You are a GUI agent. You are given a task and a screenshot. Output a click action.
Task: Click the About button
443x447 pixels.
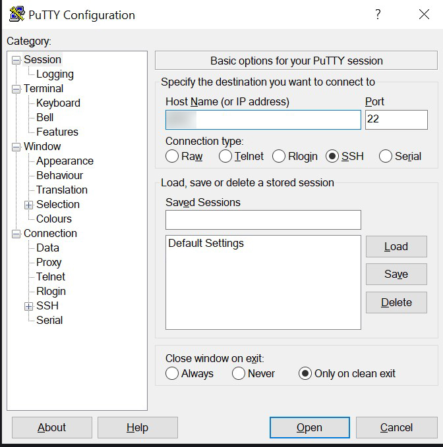pos(52,428)
